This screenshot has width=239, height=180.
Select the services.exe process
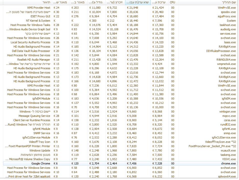point(228,34)
